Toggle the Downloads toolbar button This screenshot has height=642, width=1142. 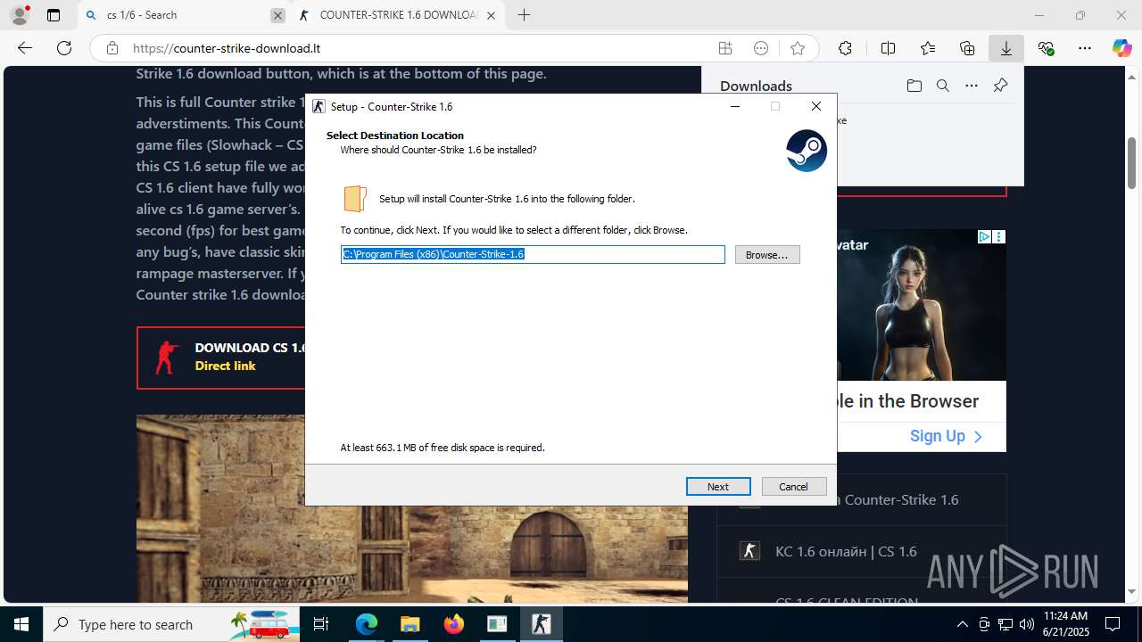pos(1006,48)
